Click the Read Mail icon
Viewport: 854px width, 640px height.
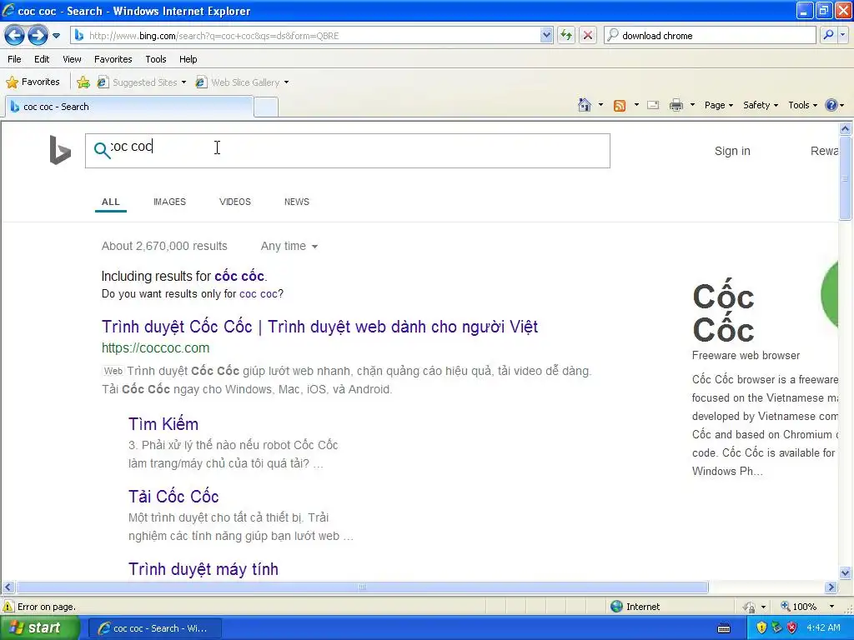(653, 105)
